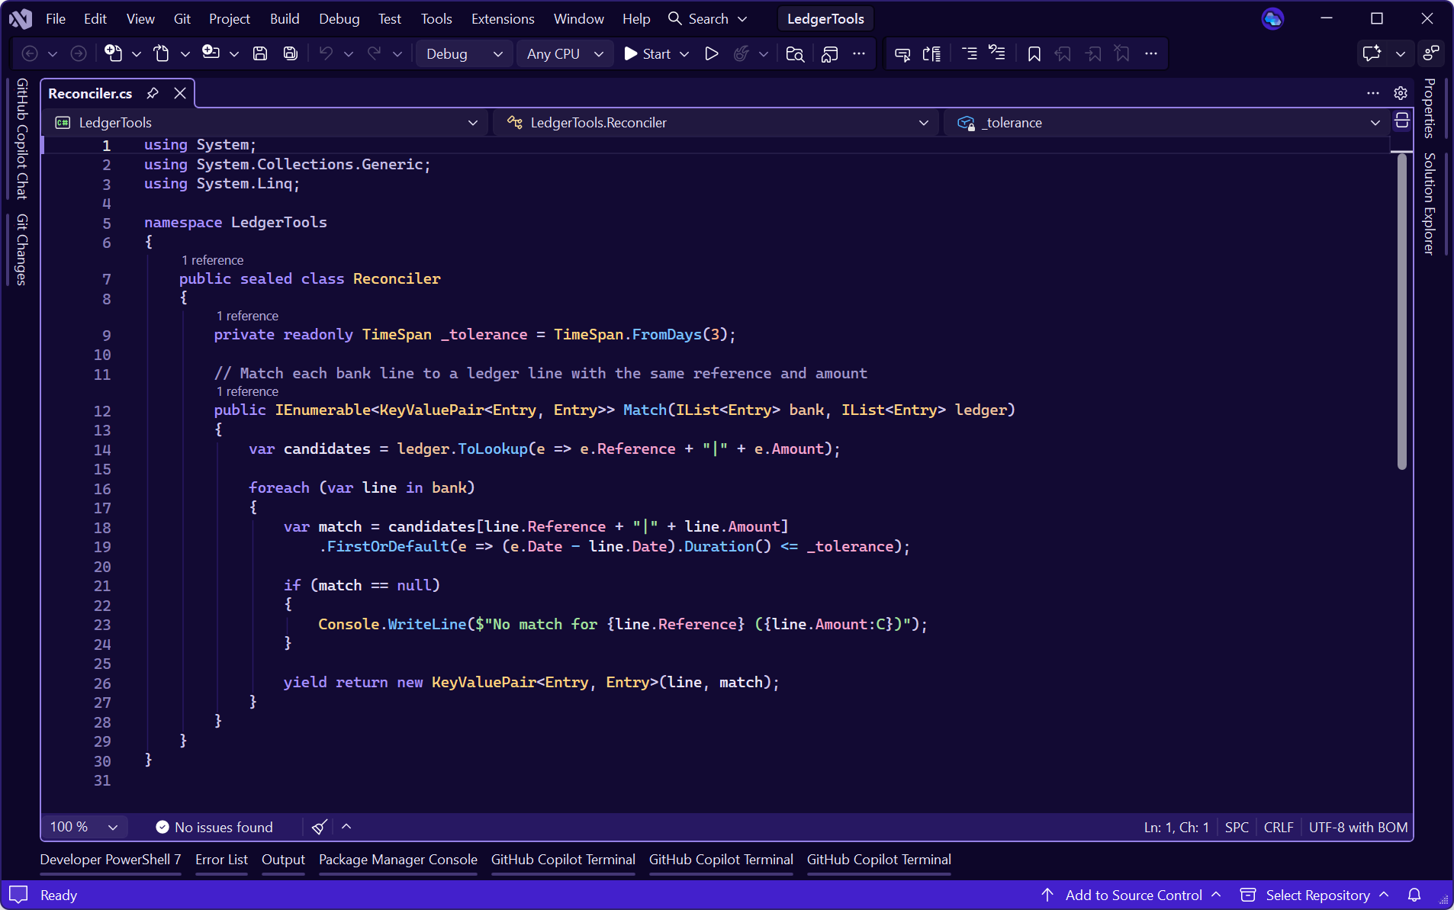The width and height of the screenshot is (1454, 910).
Task: Click the user account avatar icon
Action: [x=1272, y=18]
